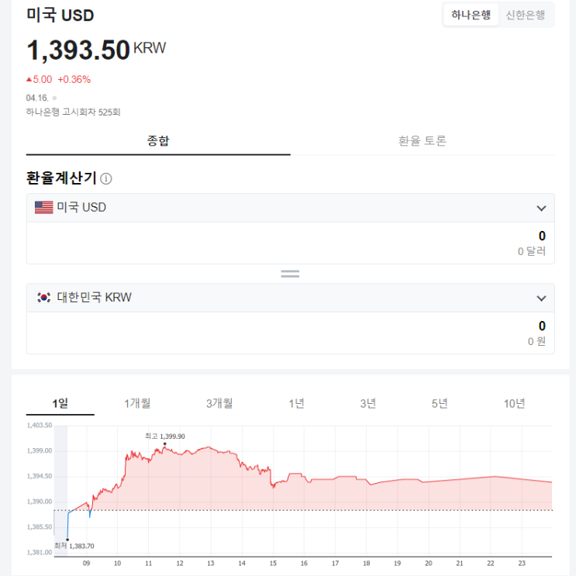Click the info icon beside 환율계산기
The width and height of the screenshot is (576, 576).
pyautogui.click(x=105, y=178)
